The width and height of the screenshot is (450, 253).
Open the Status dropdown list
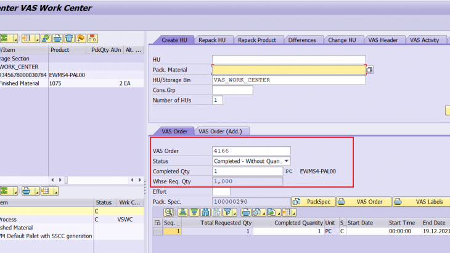pyautogui.click(x=287, y=161)
